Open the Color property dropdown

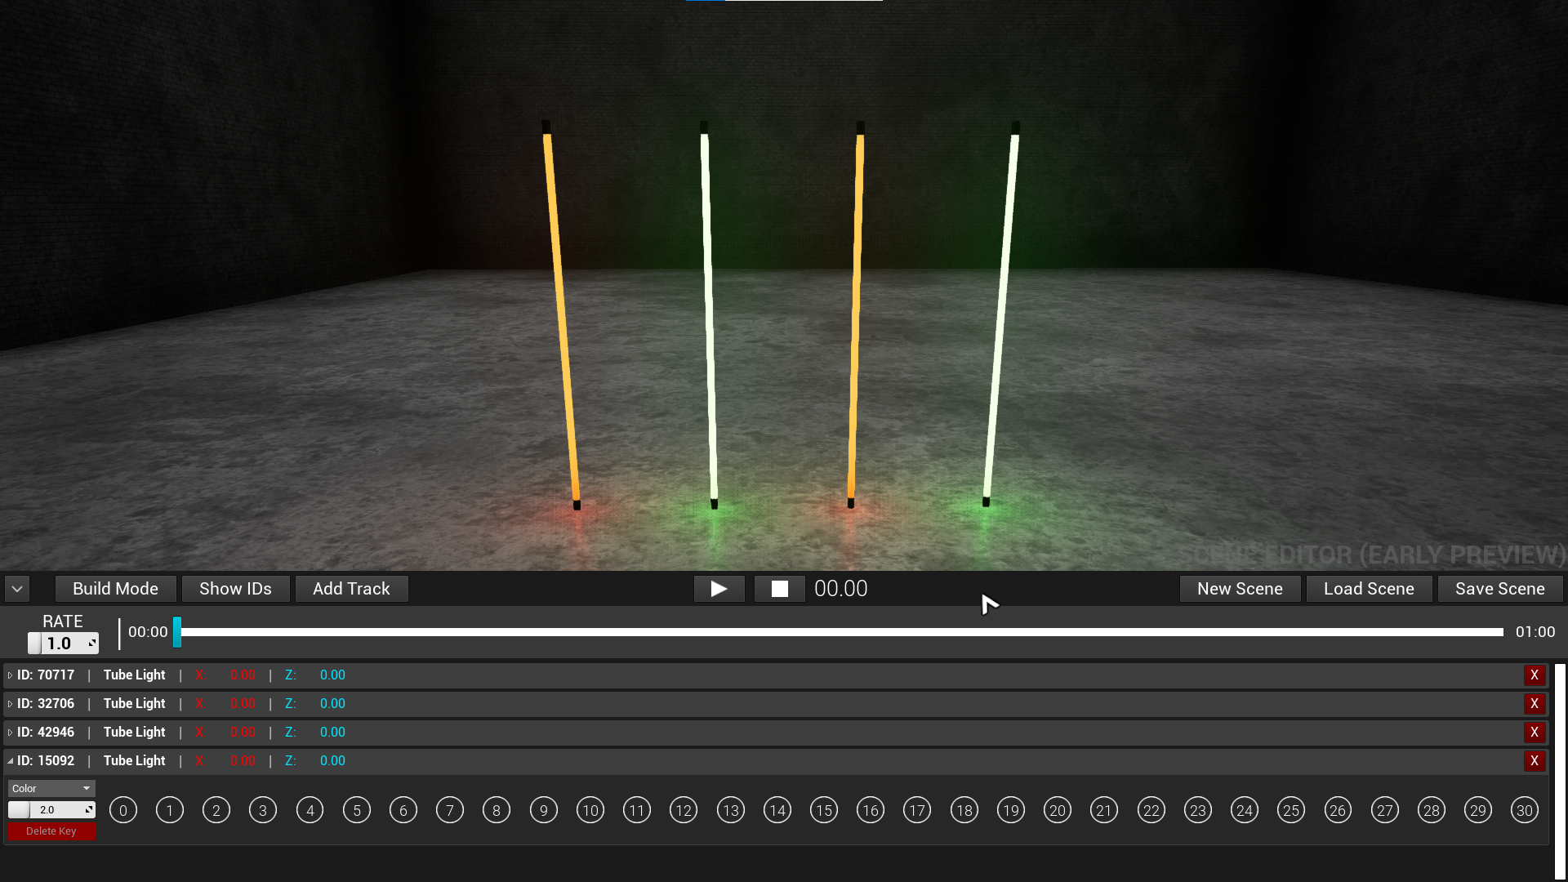(x=51, y=788)
